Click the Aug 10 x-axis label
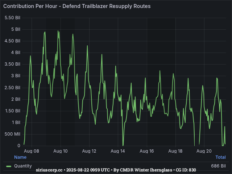 (61, 151)
